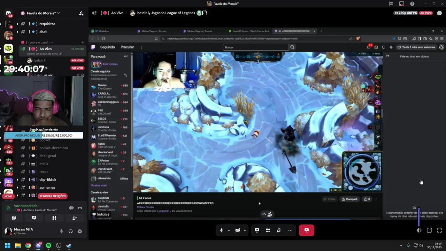This screenshot has width=446, height=251.
Task: Open Steam from the taskbar
Action: coord(69,245)
